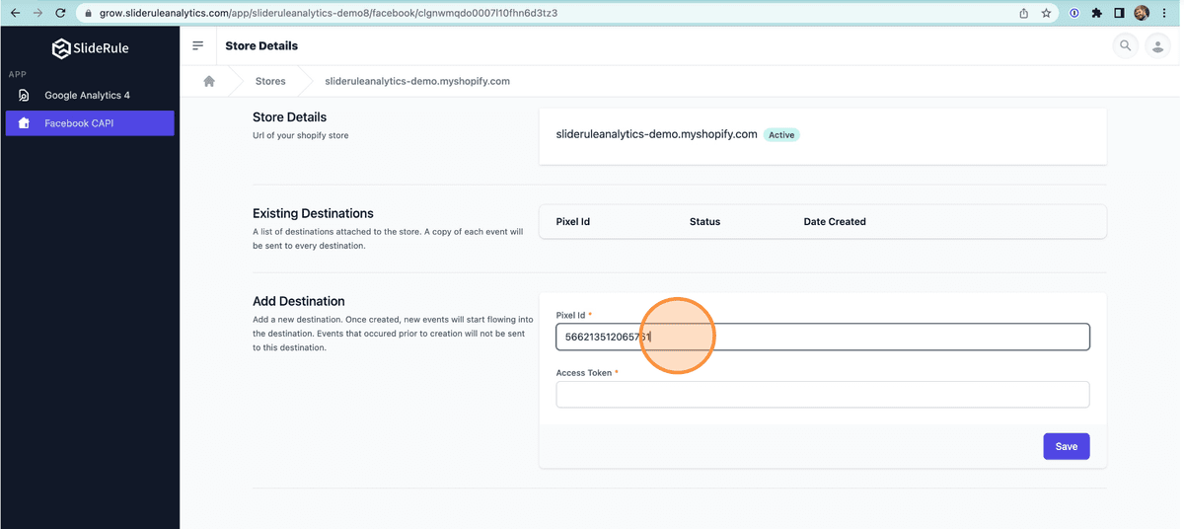Focus the Access Token input field
Image resolution: width=1184 pixels, height=529 pixels.
pyautogui.click(x=823, y=395)
